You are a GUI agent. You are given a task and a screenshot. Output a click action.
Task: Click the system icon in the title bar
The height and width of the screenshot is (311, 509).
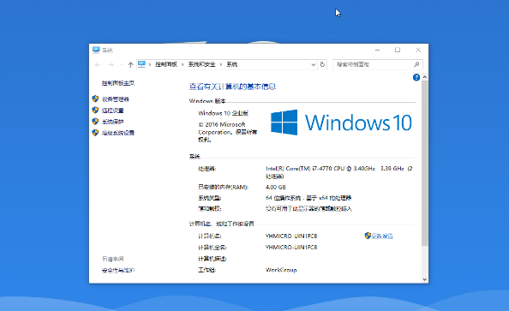click(x=96, y=50)
